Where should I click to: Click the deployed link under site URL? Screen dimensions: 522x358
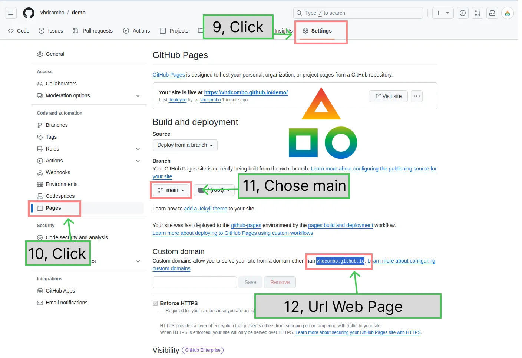(178, 100)
